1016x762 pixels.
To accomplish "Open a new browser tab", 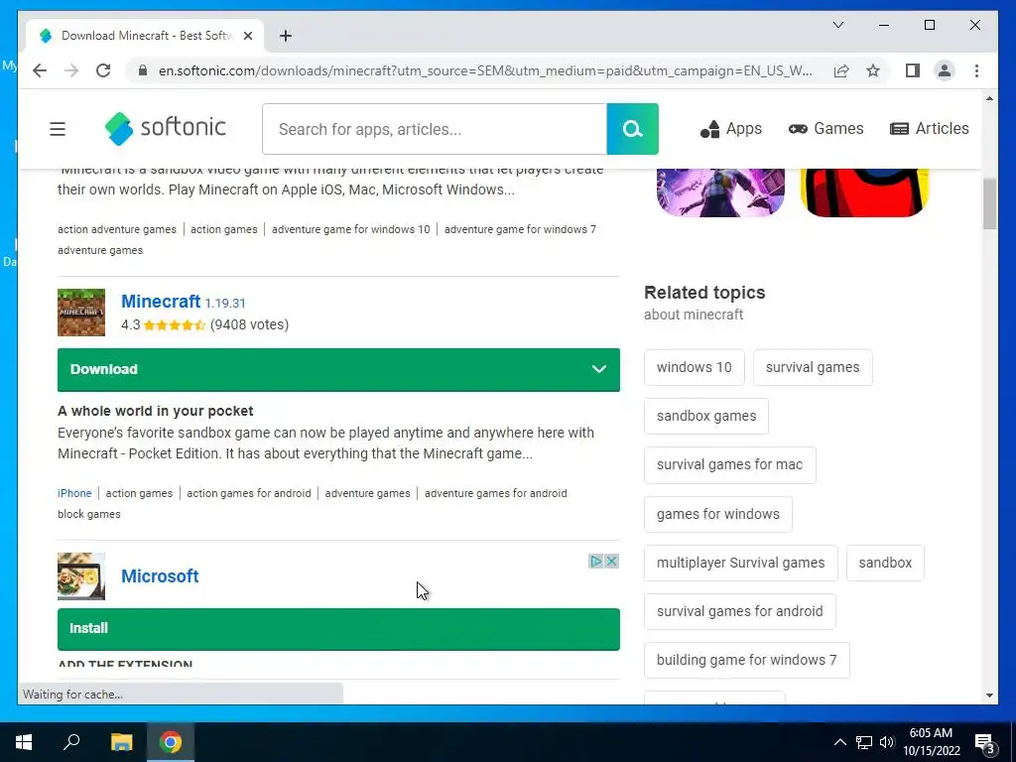I will point(286,36).
